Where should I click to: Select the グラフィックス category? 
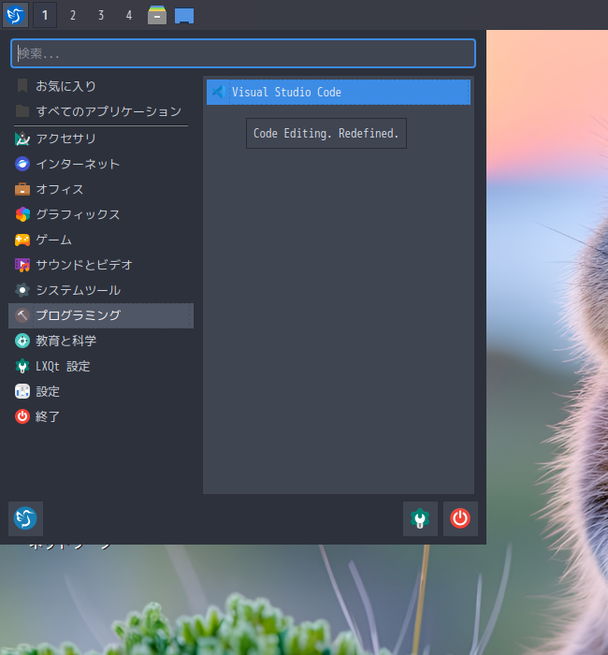101,214
